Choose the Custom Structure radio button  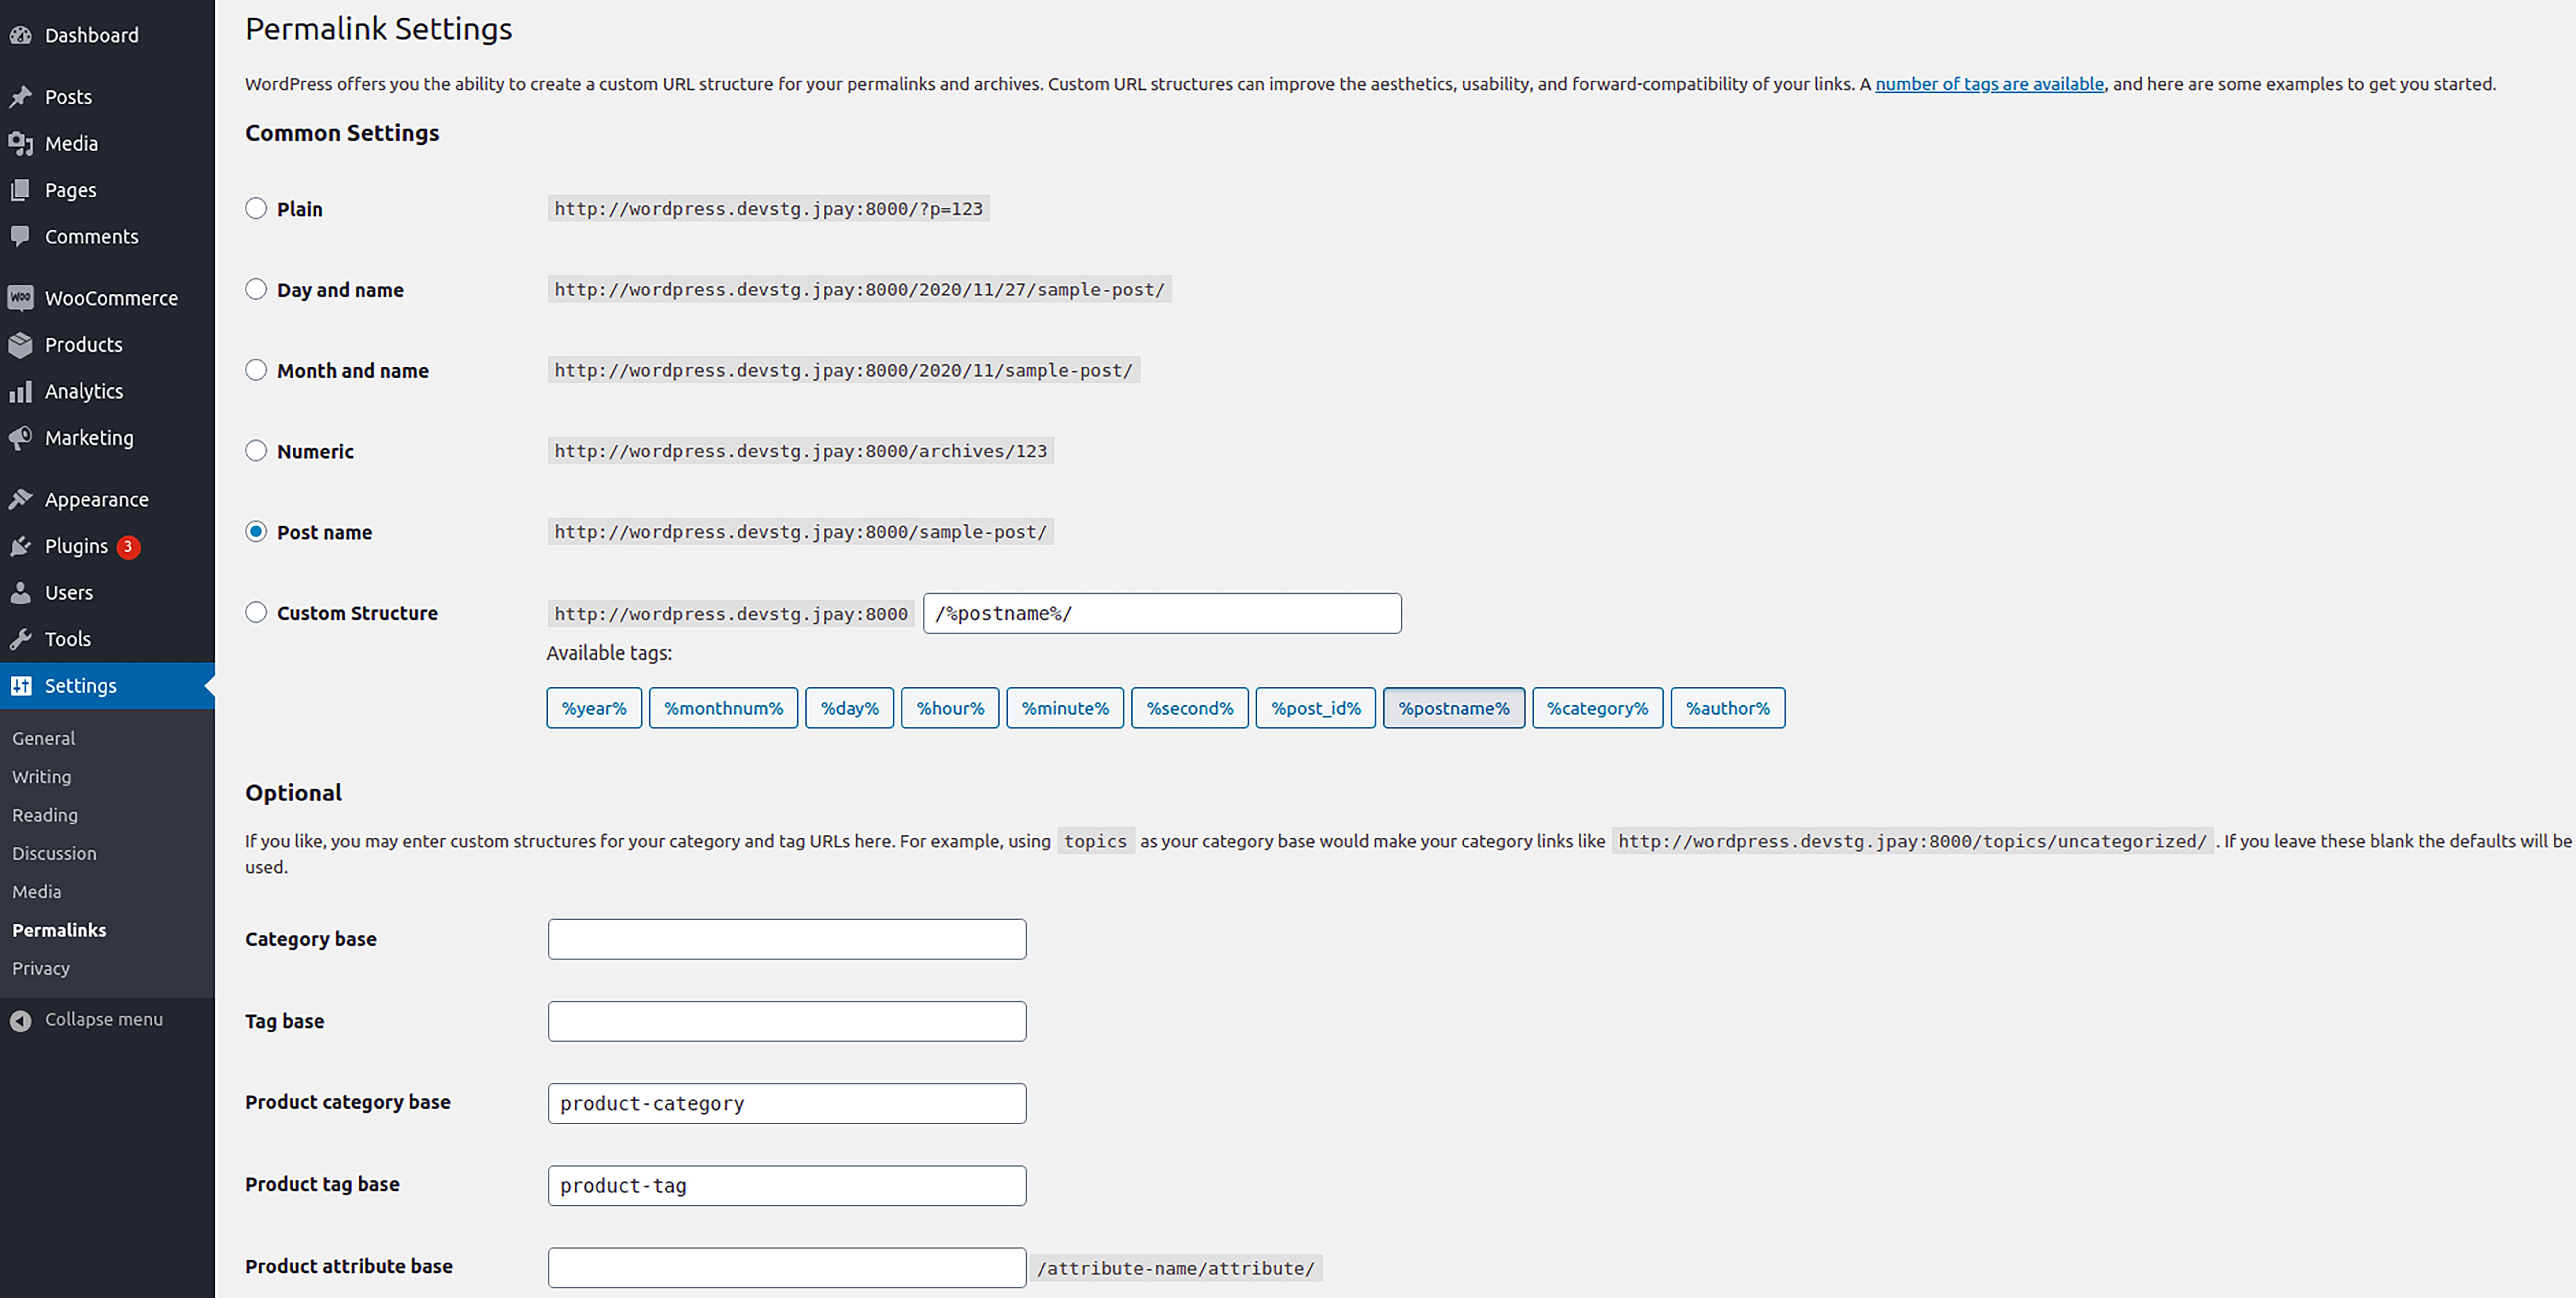pos(256,612)
